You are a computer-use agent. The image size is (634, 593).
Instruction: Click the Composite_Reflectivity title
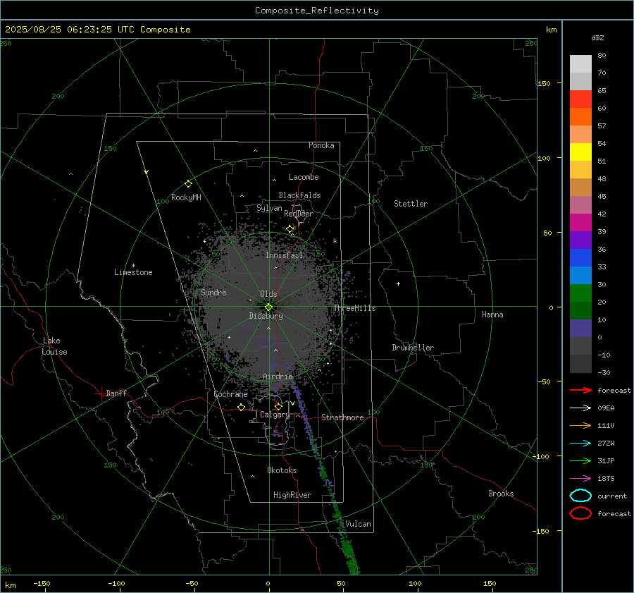[x=317, y=11]
